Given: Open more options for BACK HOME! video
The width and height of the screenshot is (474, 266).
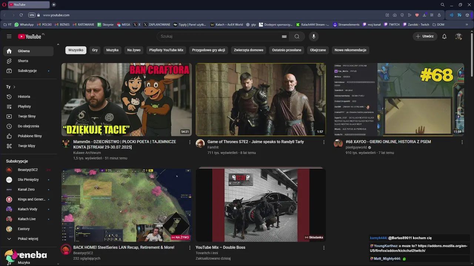Looking at the screenshot, I should click(190, 248).
